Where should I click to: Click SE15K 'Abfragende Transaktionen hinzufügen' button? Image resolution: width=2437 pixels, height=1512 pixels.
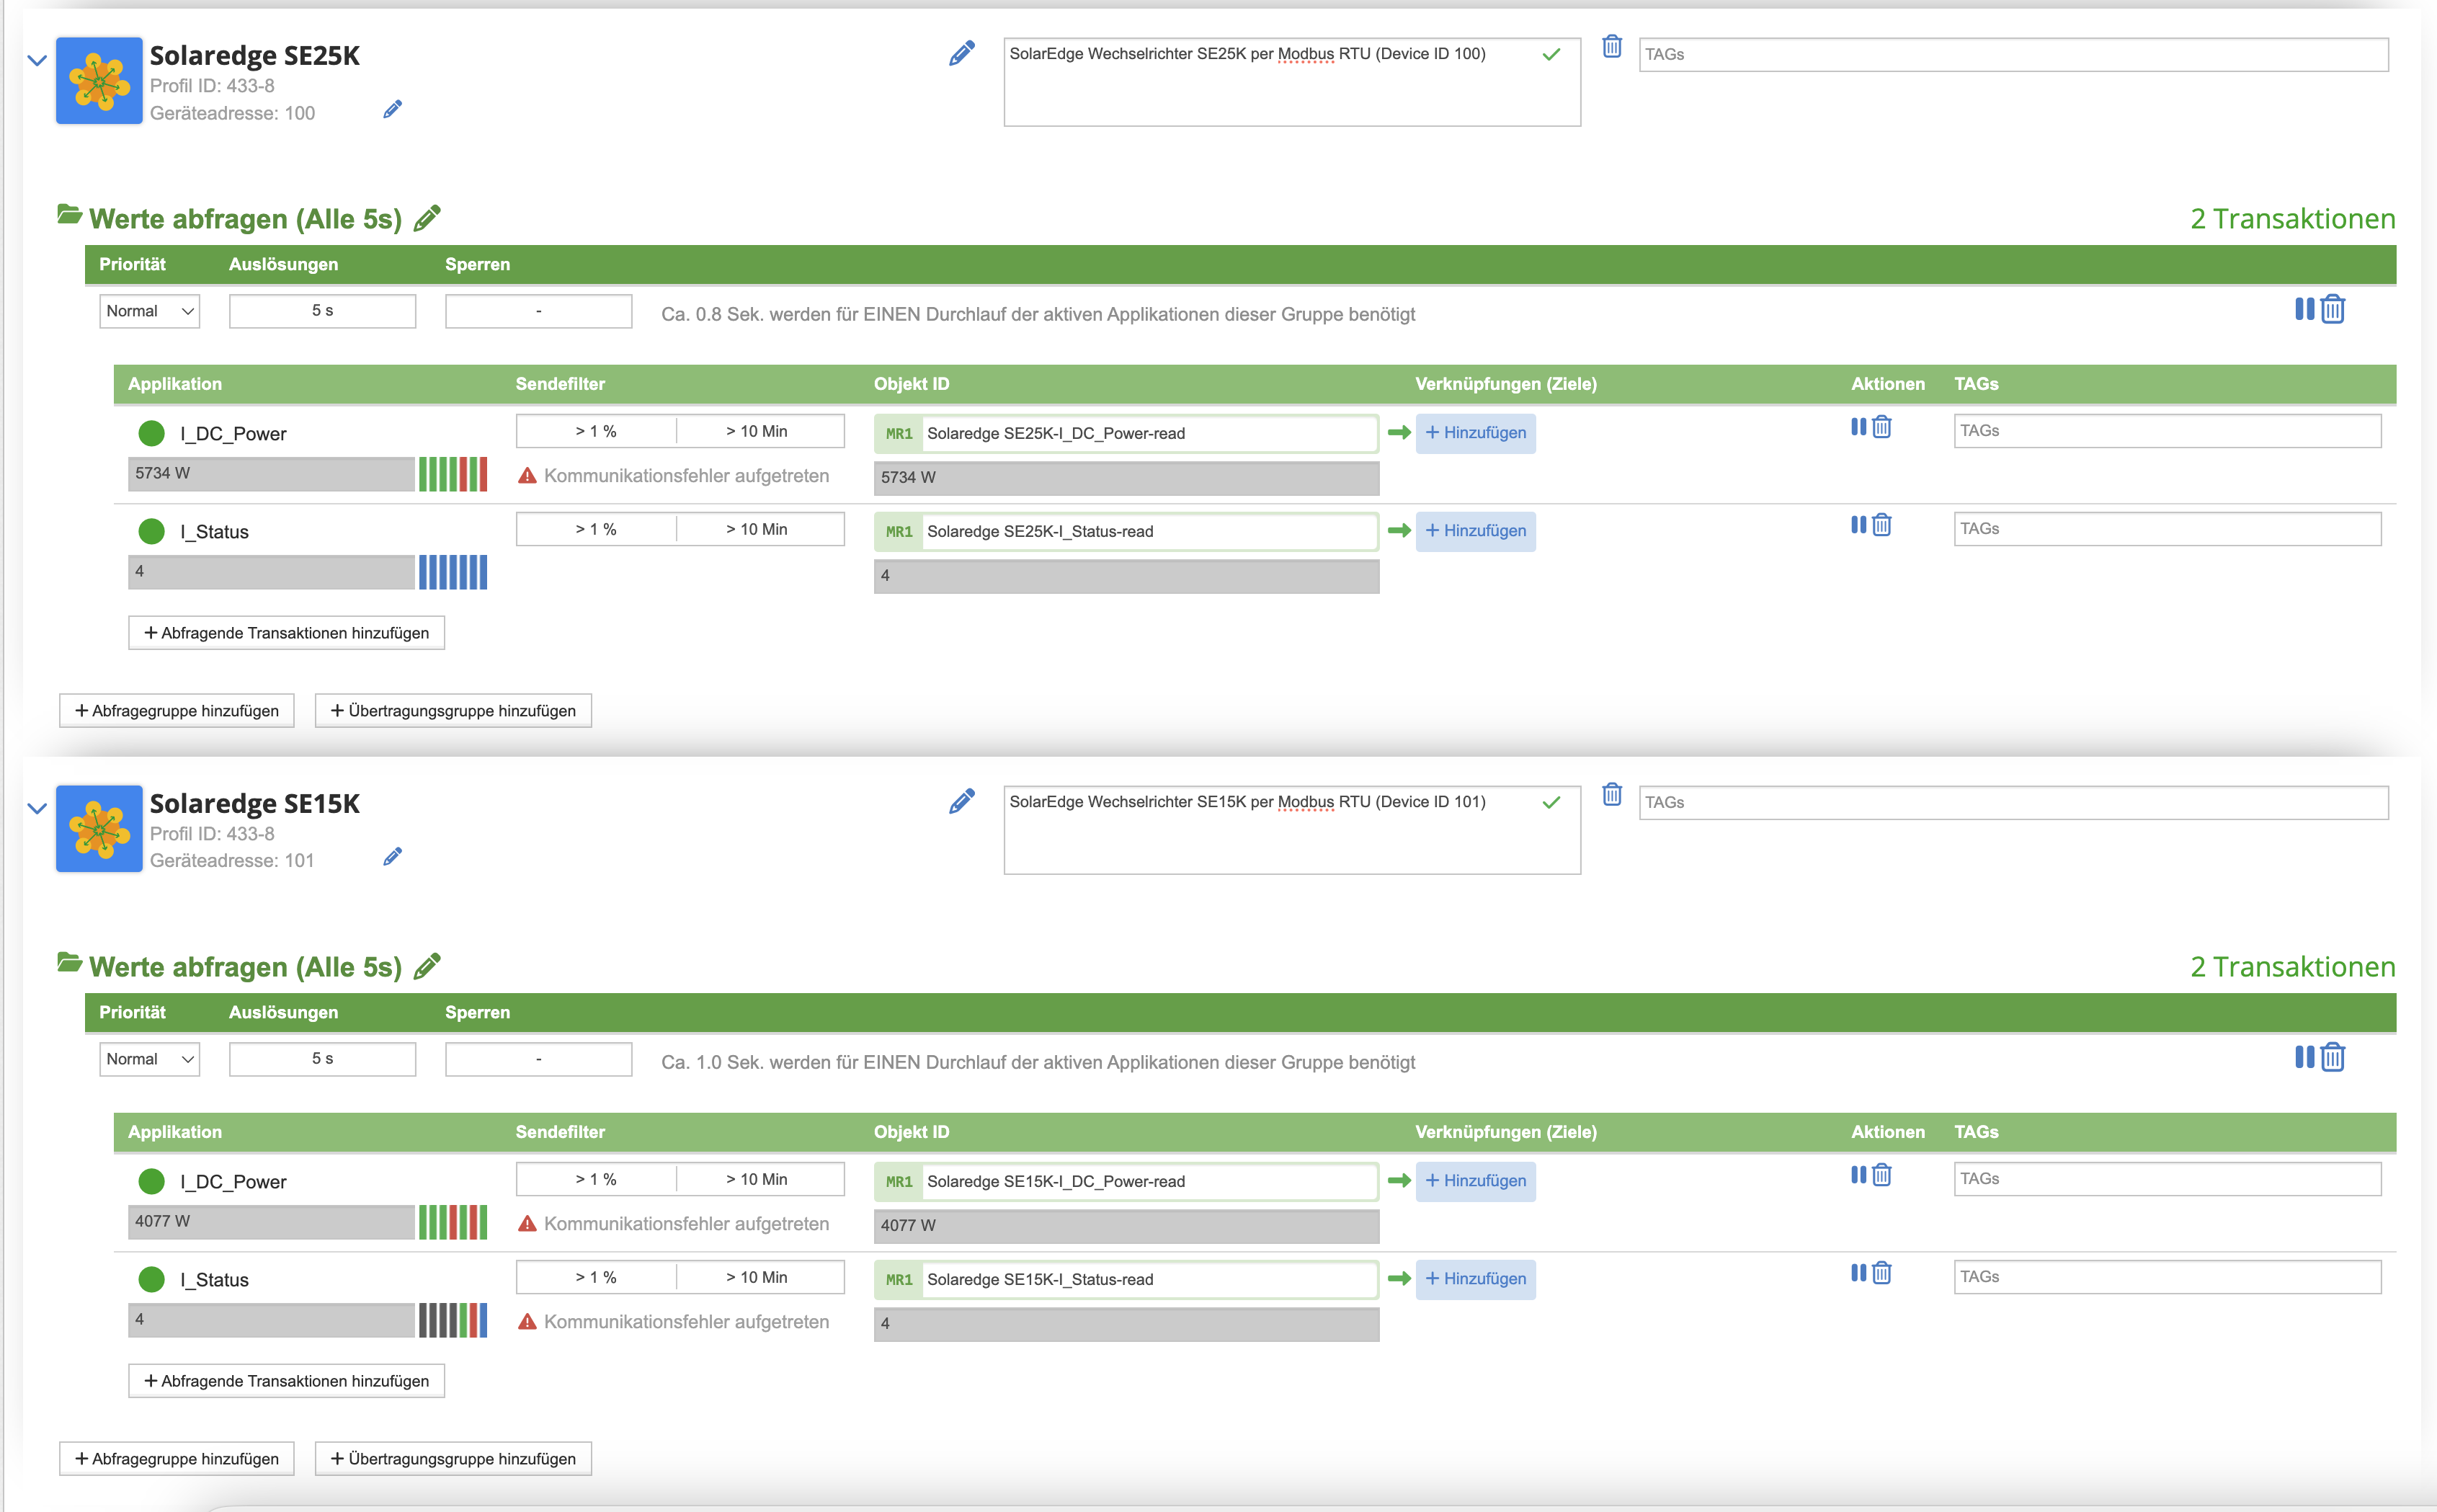[287, 1381]
